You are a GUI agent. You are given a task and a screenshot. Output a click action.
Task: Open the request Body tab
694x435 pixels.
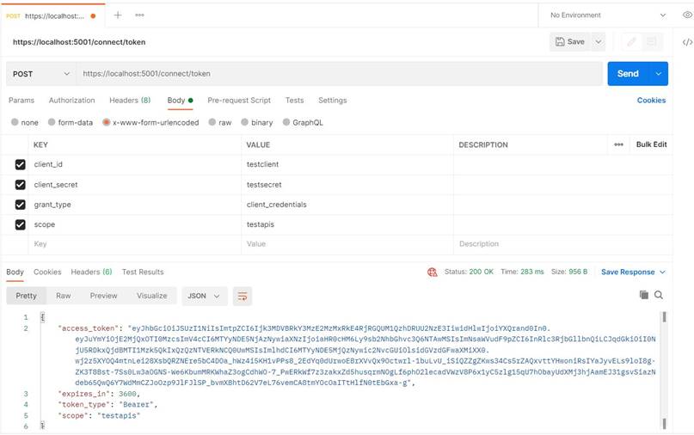(180, 101)
